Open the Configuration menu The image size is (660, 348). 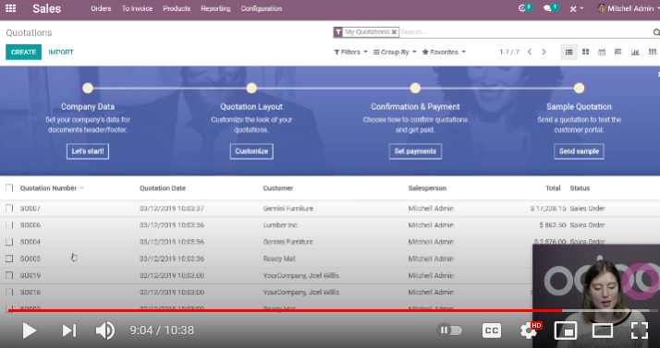pos(262,8)
